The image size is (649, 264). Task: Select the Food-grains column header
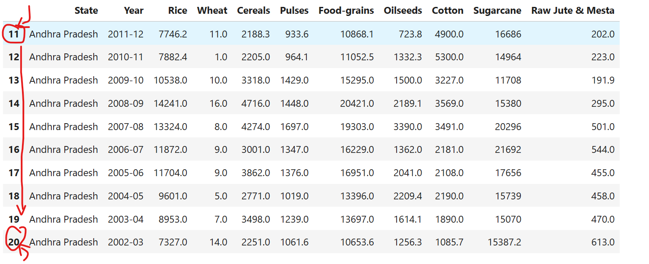(x=346, y=11)
